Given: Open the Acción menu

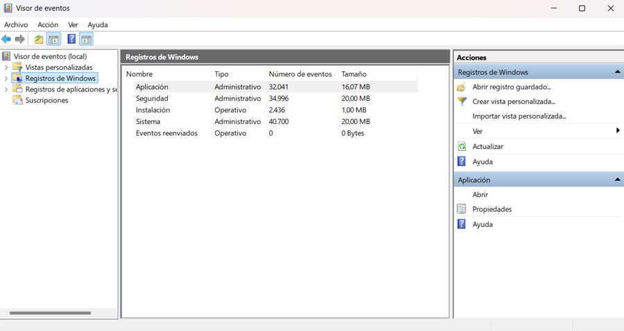Looking at the screenshot, I should pyautogui.click(x=48, y=25).
